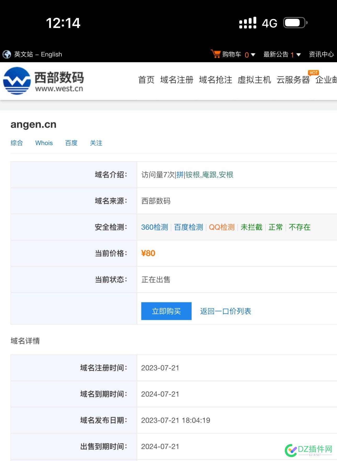Run the 360检测 security check

[x=154, y=227]
